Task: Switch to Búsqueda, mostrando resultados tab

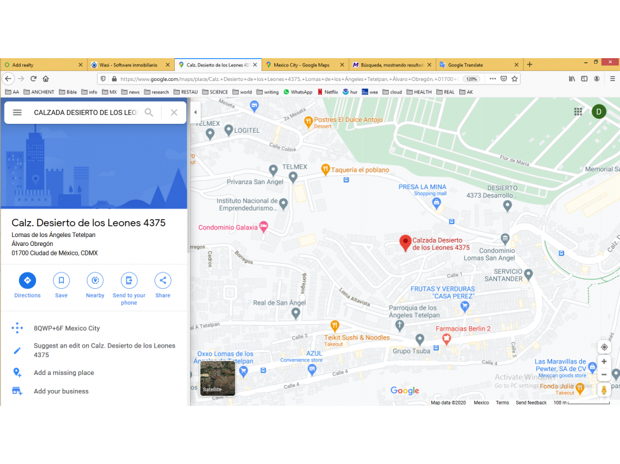Action: click(x=392, y=64)
